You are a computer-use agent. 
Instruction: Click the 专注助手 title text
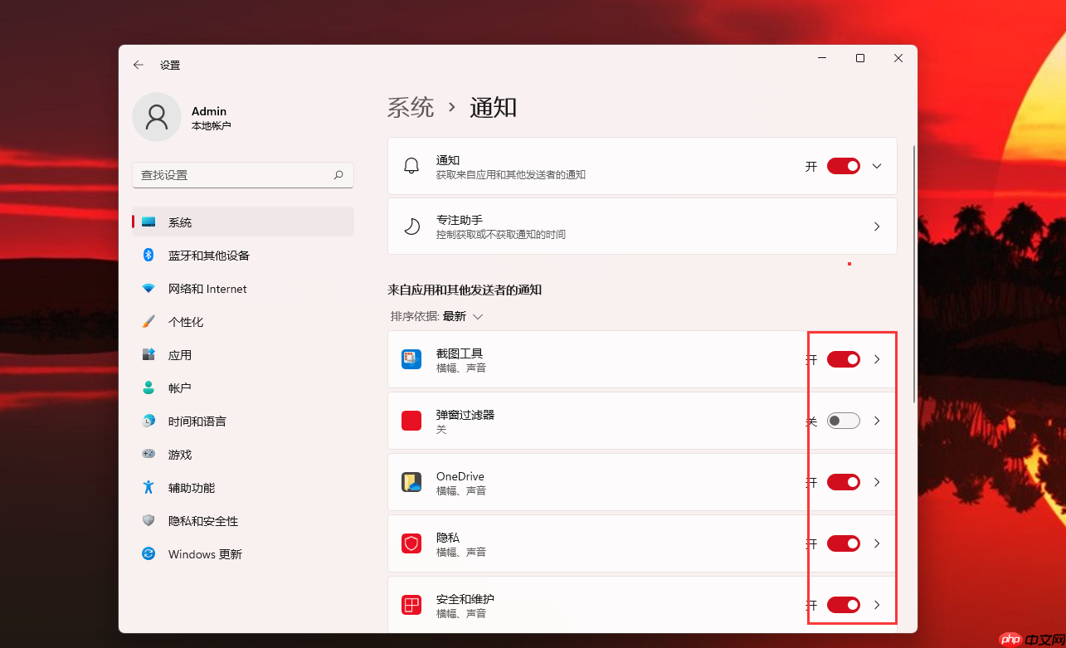pos(460,220)
